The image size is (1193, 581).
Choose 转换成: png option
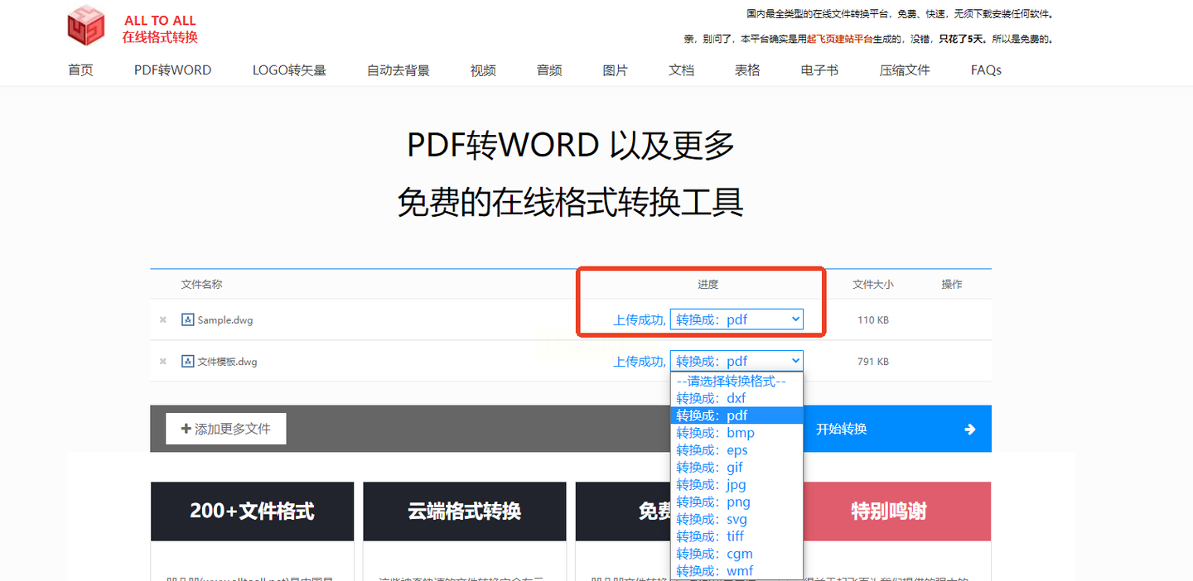737,502
